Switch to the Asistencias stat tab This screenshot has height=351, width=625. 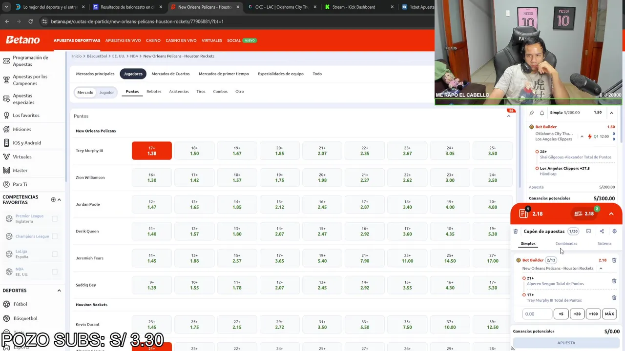coord(179,92)
